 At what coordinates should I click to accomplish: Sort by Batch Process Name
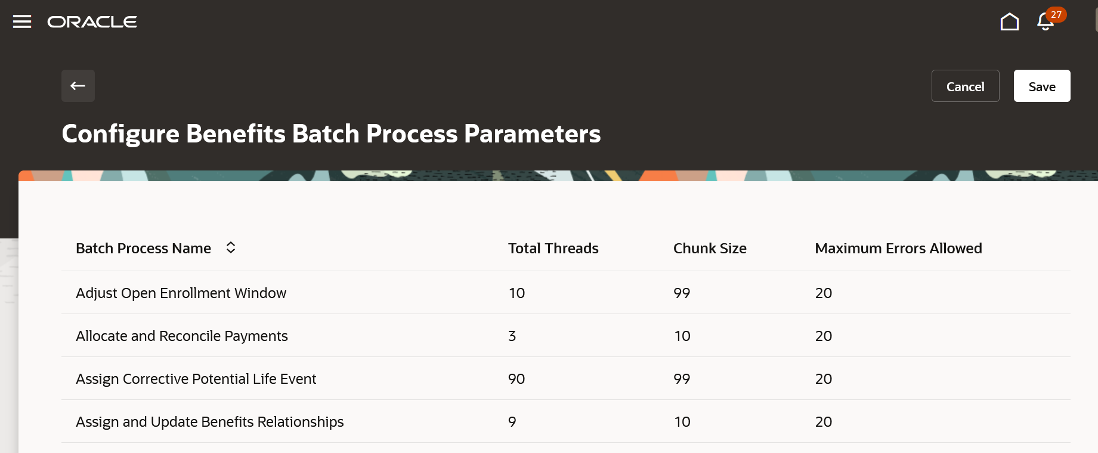point(231,247)
